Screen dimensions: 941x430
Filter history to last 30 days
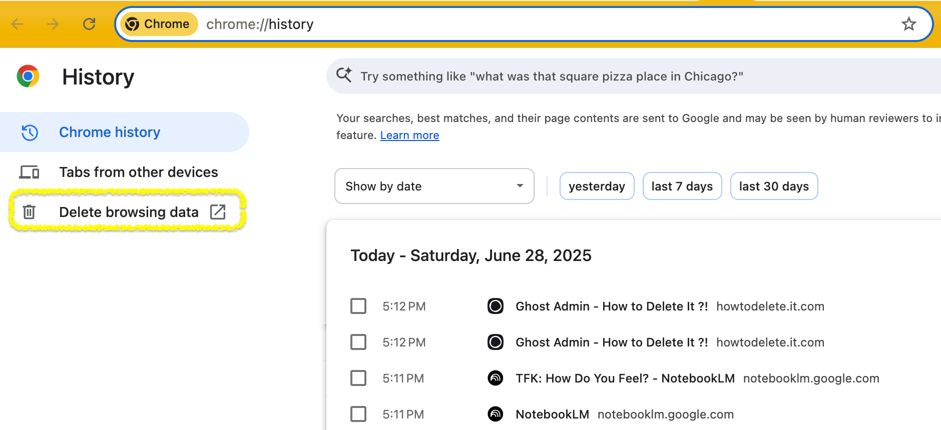point(774,186)
